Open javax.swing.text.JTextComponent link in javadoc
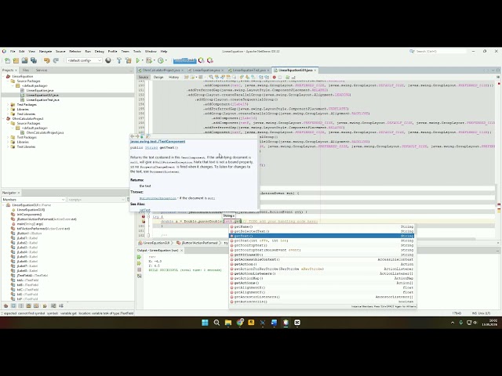The width and height of the screenshot is (502, 376). coord(158,141)
